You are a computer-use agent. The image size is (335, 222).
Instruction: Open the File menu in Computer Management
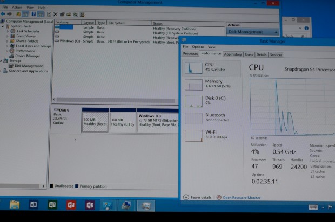pyautogui.click(x=5, y=7)
